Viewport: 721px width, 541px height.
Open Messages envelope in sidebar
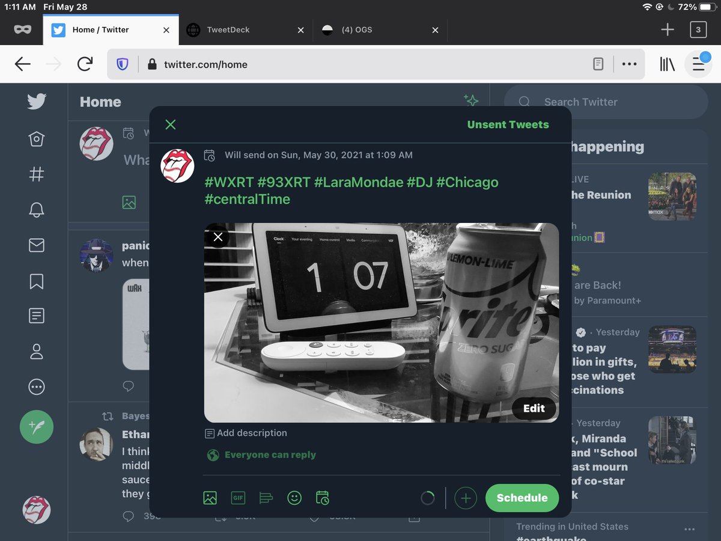[37, 245]
